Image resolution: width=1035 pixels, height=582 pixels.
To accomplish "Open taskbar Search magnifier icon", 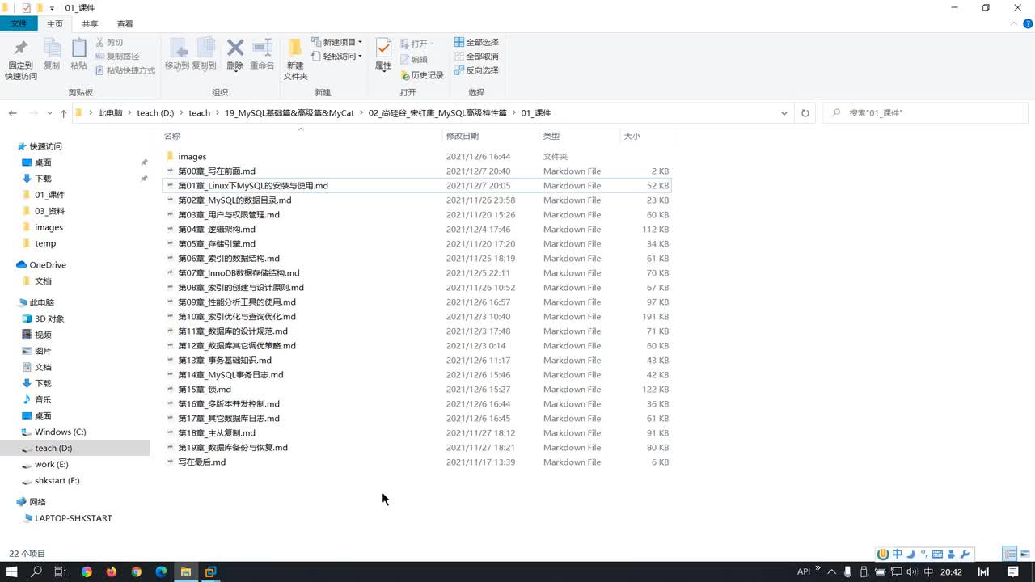I will tap(36, 571).
